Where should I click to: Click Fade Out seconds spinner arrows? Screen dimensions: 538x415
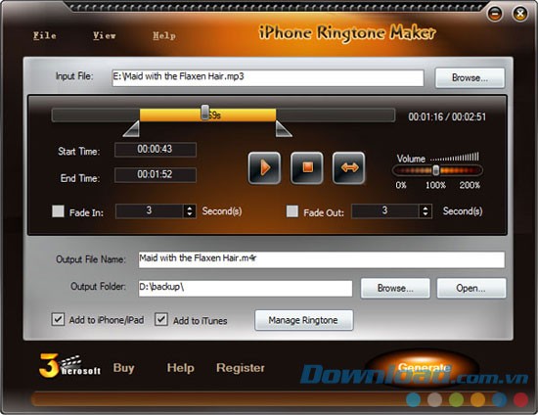coord(426,211)
